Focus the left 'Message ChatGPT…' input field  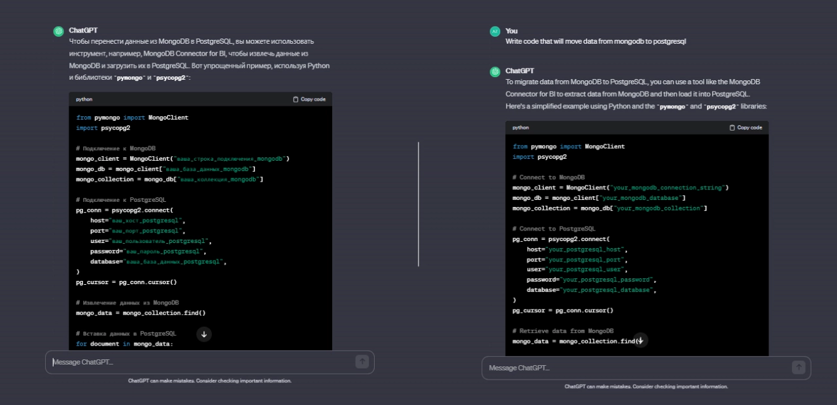click(196, 362)
